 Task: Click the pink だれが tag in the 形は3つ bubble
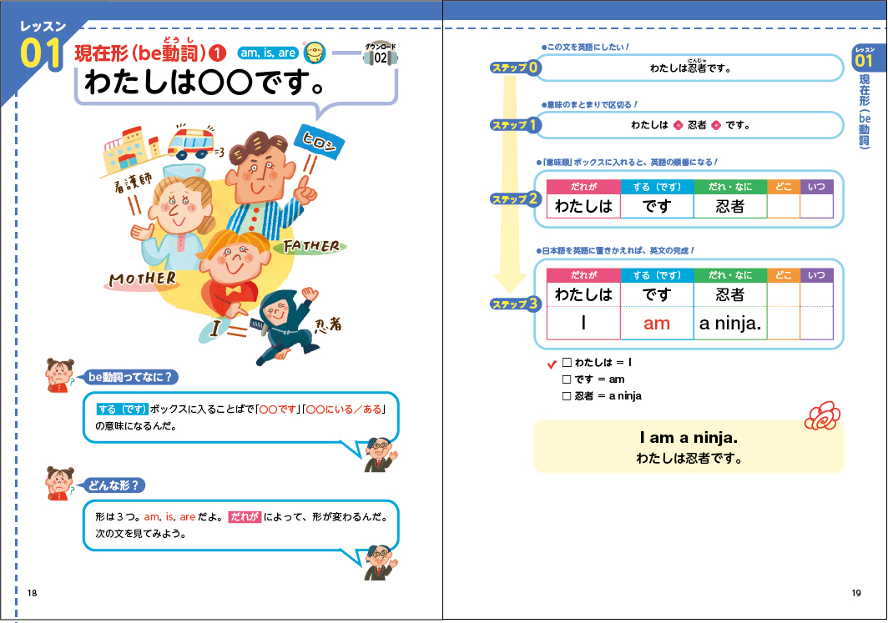pos(245,516)
